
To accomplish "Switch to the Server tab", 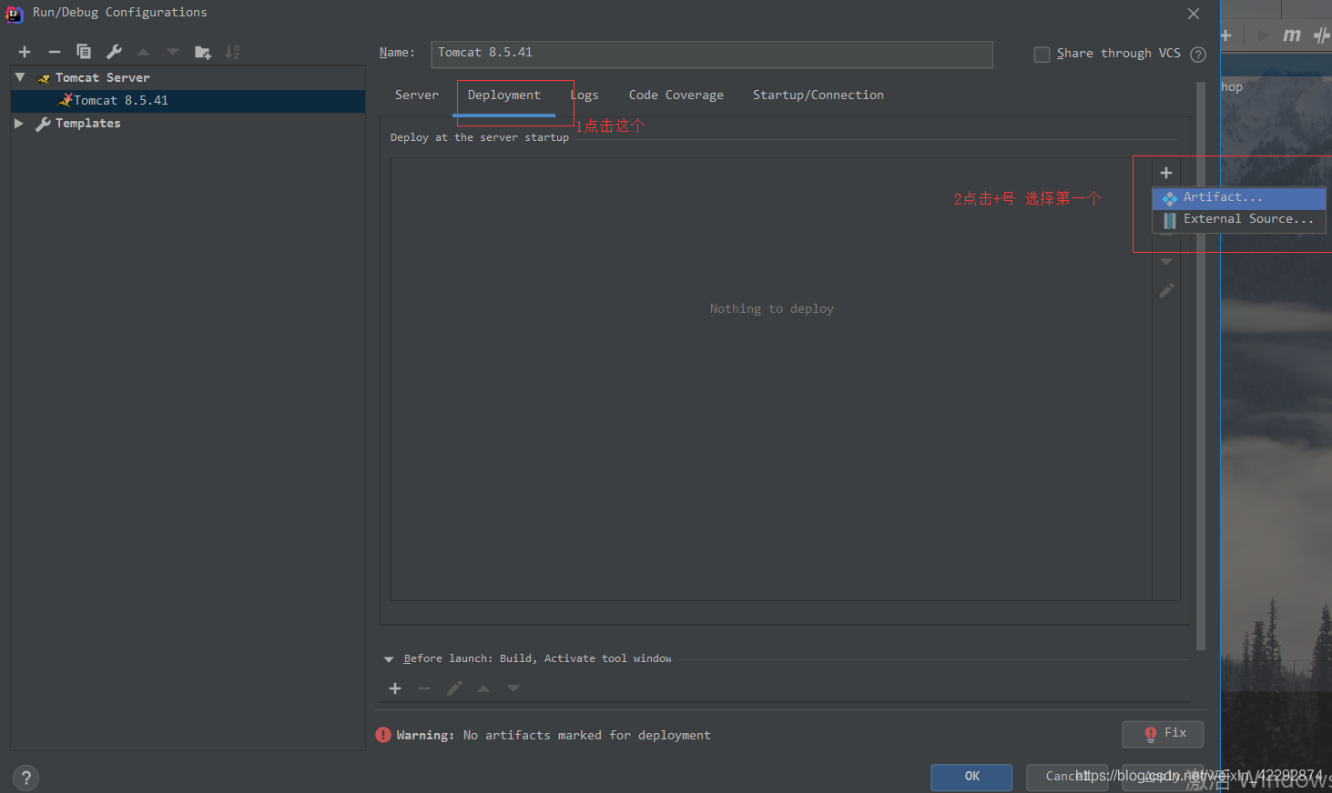I will coord(417,95).
